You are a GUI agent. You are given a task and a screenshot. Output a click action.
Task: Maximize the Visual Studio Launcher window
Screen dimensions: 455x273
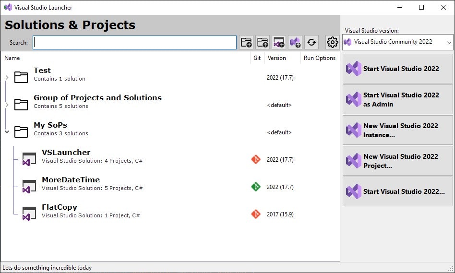click(x=421, y=7)
